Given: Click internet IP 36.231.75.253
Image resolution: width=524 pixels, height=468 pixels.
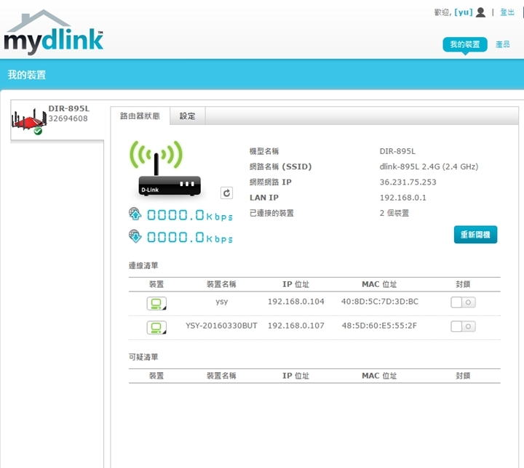Looking at the screenshot, I should coord(408,182).
